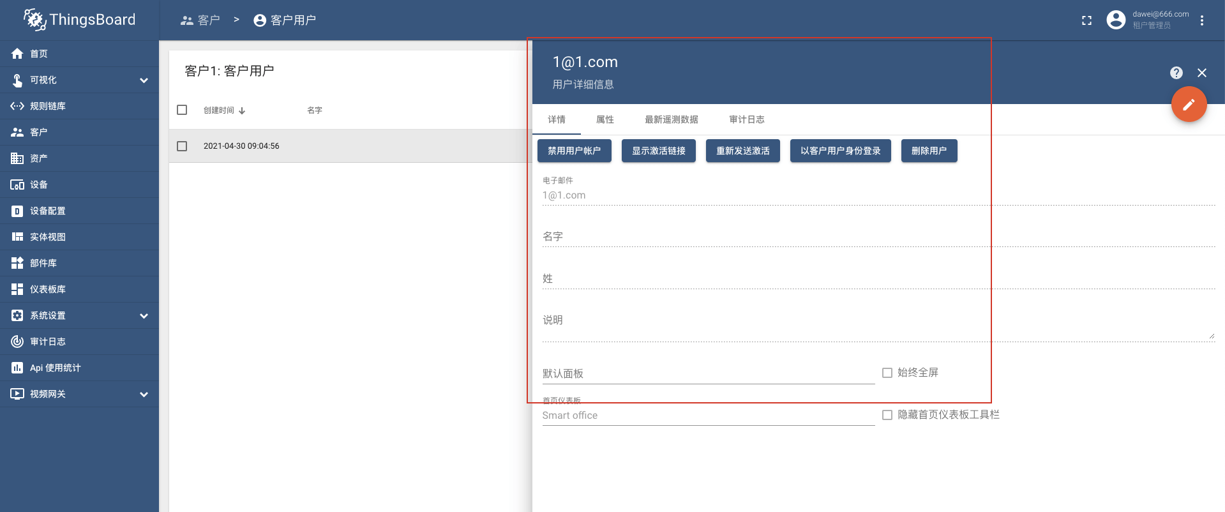Click the 可视化 touch icon in sidebar
The height and width of the screenshot is (512, 1225).
tap(17, 80)
